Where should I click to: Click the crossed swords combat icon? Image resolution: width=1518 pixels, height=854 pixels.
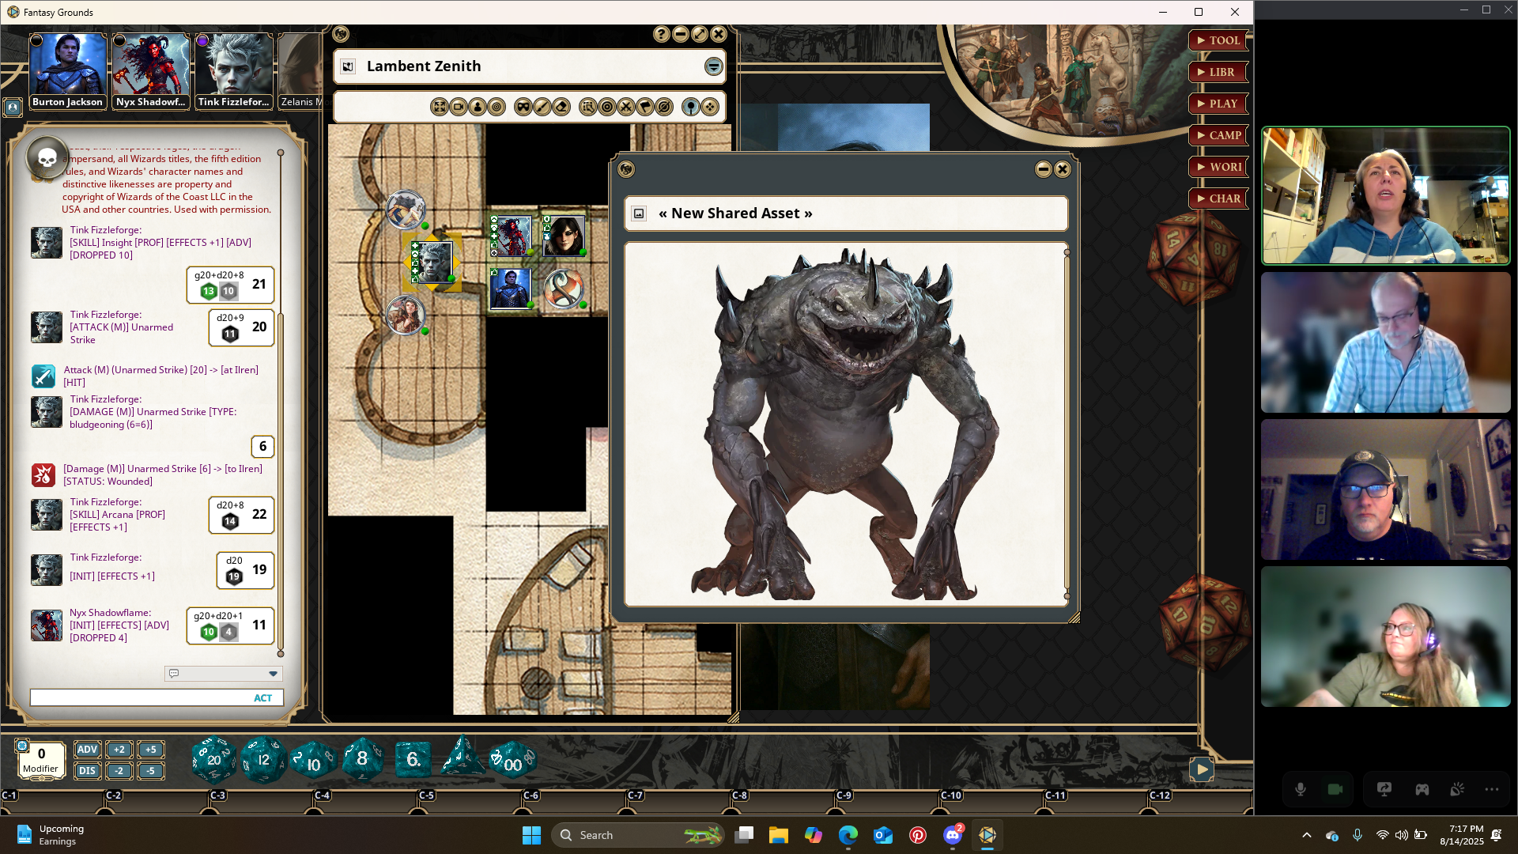626,107
